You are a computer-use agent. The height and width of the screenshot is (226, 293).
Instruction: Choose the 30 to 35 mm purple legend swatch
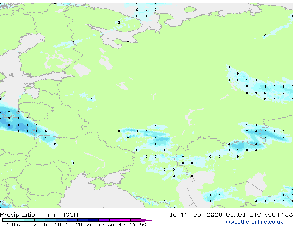[x=104, y=220]
